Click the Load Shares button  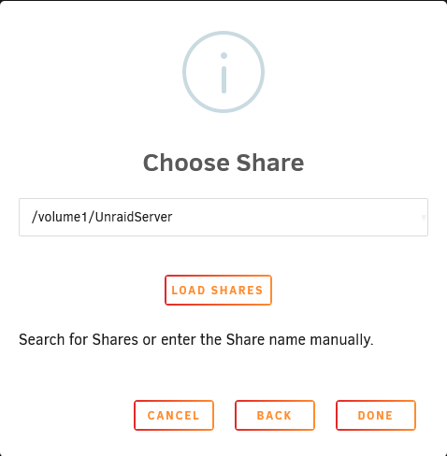coord(218,290)
